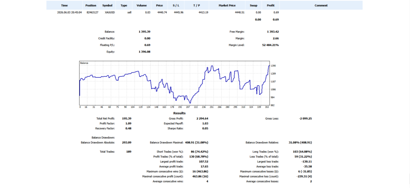Click the Volume column header

(x=142, y=5)
